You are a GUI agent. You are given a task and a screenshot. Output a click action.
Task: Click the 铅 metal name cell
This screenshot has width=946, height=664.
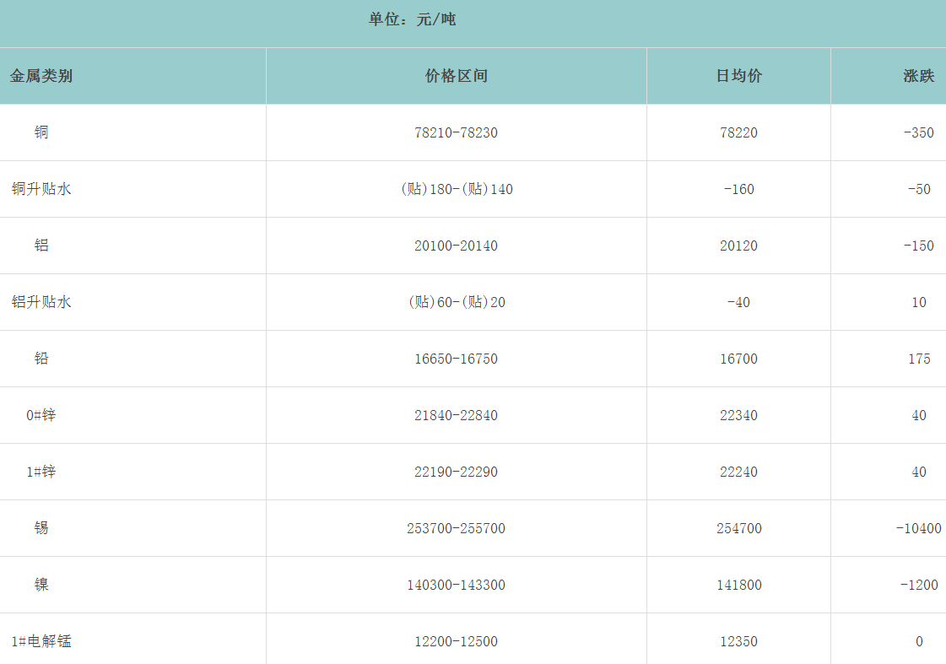(41, 359)
